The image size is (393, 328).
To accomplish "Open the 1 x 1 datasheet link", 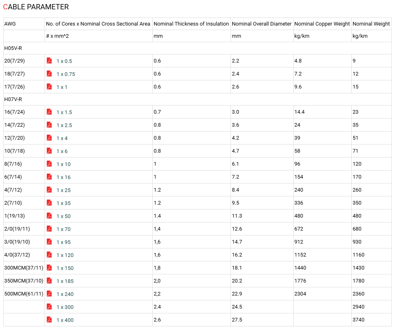I will click(x=62, y=87).
